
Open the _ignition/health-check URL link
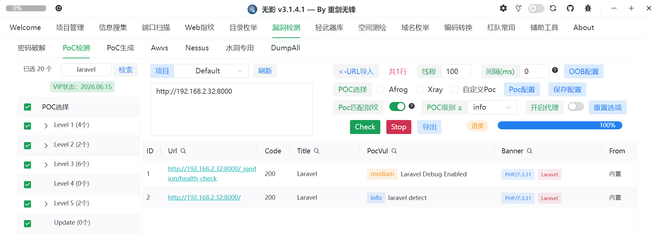[212, 173]
